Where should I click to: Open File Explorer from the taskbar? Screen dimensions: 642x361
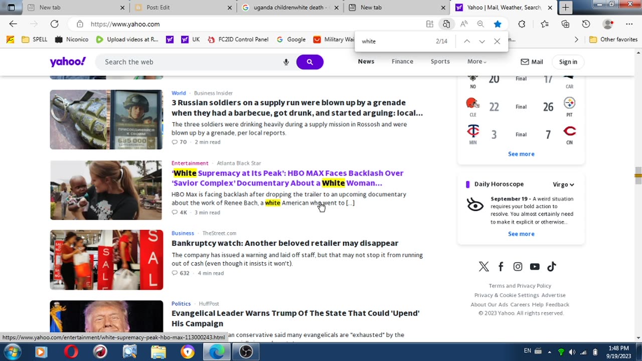coord(158,352)
